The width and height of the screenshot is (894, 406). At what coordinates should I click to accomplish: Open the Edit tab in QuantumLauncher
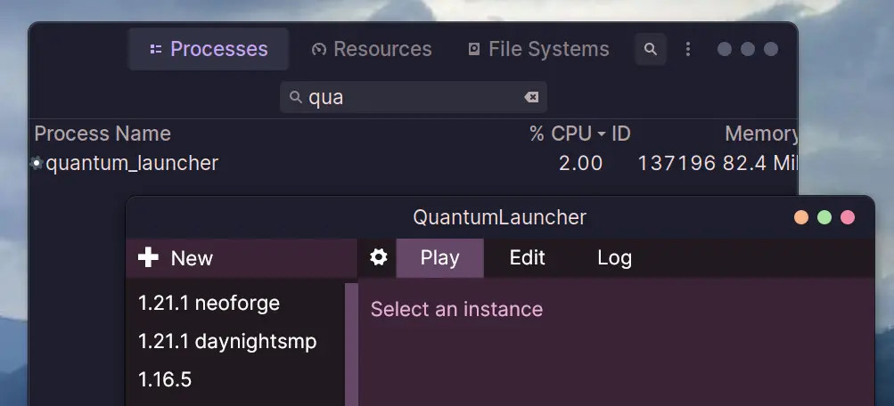coord(528,258)
